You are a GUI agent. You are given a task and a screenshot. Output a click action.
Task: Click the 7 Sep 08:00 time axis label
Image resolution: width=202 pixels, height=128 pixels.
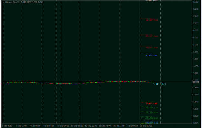[x=35, y=126]
